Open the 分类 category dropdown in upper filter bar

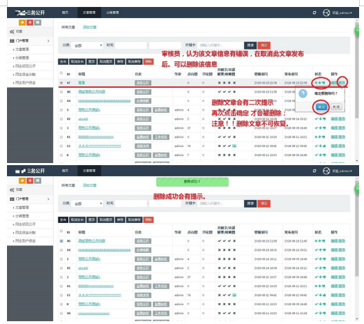click(x=87, y=45)
